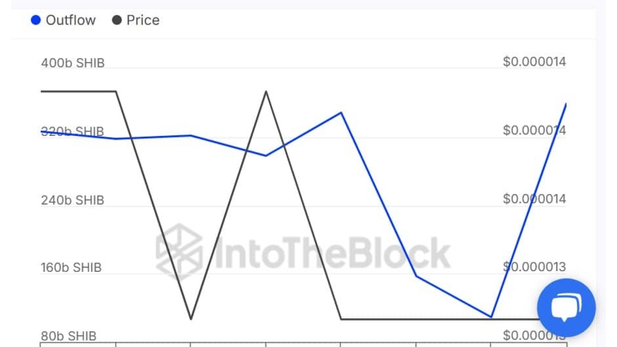617x347 pixels.
Task: Select the 240b SHIB axis label
Action: [x=73, y=200]
